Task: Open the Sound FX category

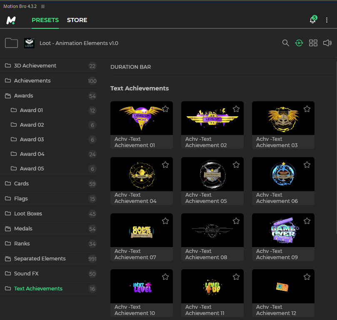Action: tap(49, 274)
